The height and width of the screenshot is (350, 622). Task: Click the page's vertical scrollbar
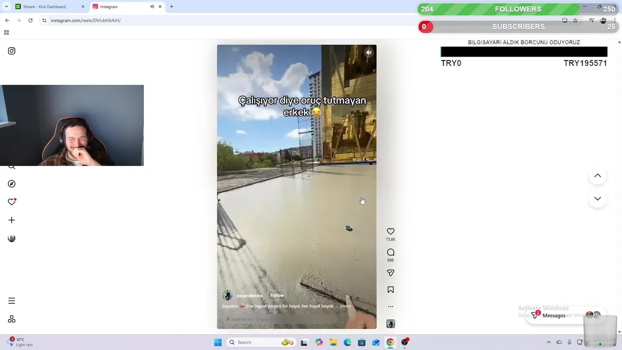pos(619,187)
